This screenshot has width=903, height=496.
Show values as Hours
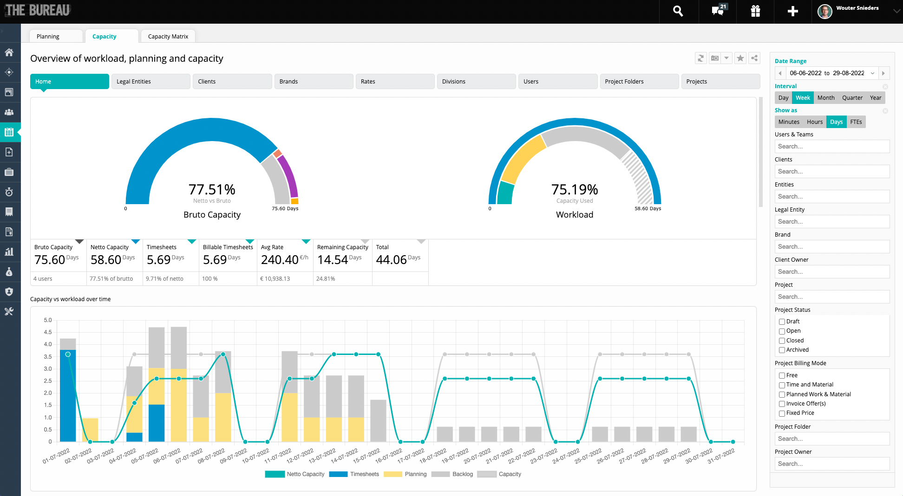tap(815, 122)
